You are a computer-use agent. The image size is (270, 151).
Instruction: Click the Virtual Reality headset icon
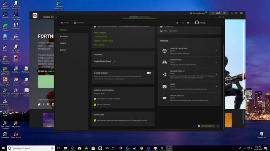pos(165,98)
